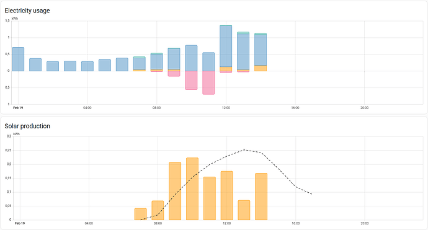The width and height of the screenshot is (428, 230).
Task: Click the "Feb 19" label on the Electricity usage axis
Action: pos(18,108)
